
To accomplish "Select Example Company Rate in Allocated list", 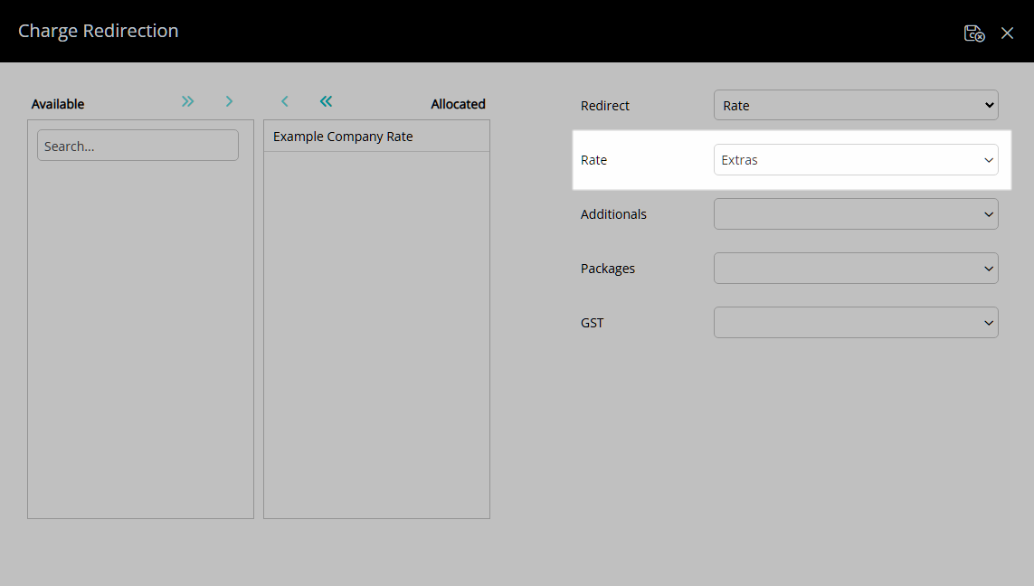I will click(x=376, y=137).
